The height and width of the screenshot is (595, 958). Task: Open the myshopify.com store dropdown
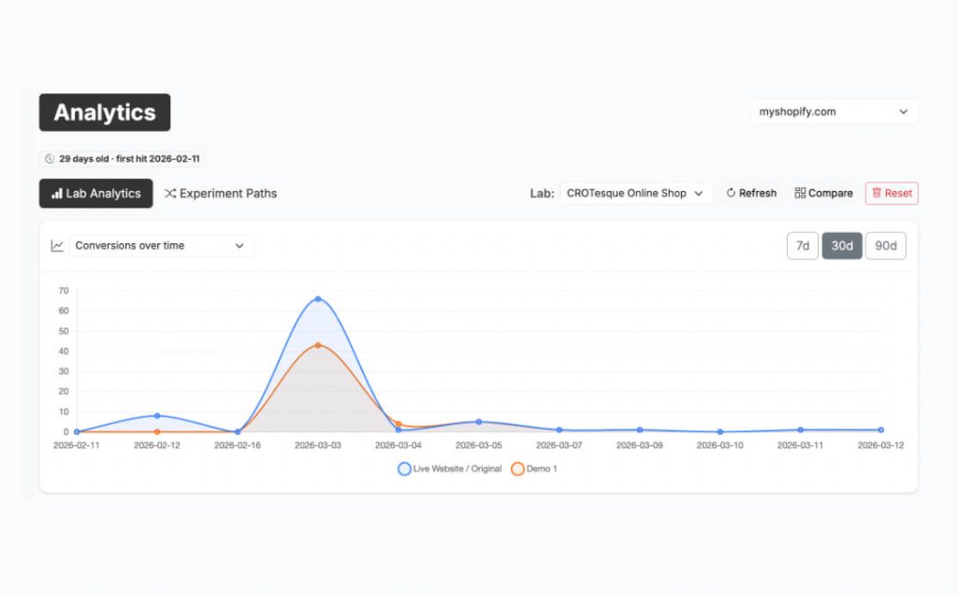coord(834,112)
